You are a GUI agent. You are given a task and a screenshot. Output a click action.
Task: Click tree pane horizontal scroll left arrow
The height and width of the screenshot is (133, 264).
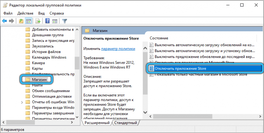pos(4,122)
